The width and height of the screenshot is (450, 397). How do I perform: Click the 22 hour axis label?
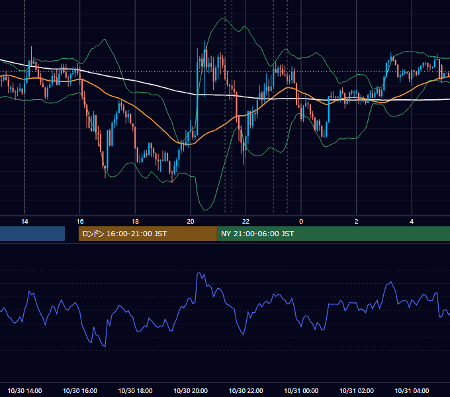tap(246, 222)
